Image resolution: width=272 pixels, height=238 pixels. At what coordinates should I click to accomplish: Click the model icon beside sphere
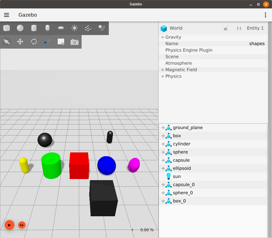[x=169, y=152]
